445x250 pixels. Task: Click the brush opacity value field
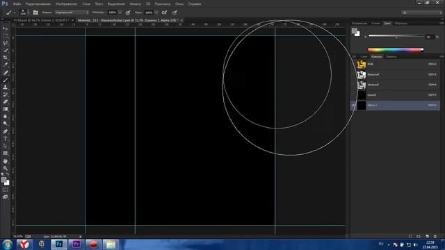click(x=113, y=12)
